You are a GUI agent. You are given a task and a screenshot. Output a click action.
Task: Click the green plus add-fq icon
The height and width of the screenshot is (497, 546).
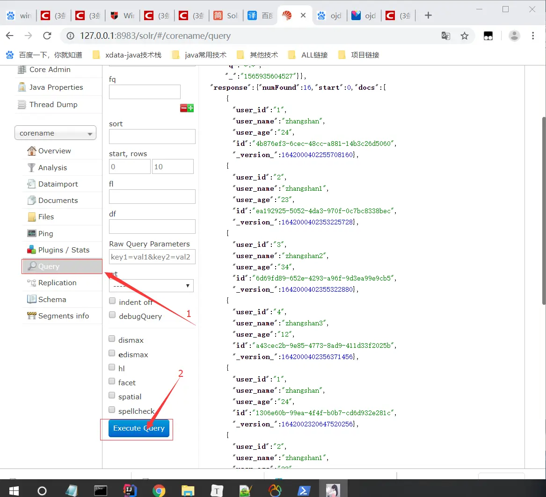coord(190,108)
